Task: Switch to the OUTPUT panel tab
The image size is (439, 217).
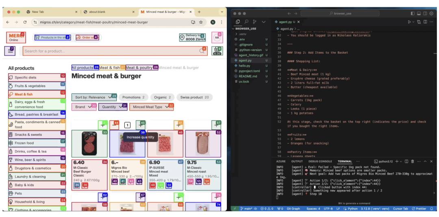Action: 297,162
